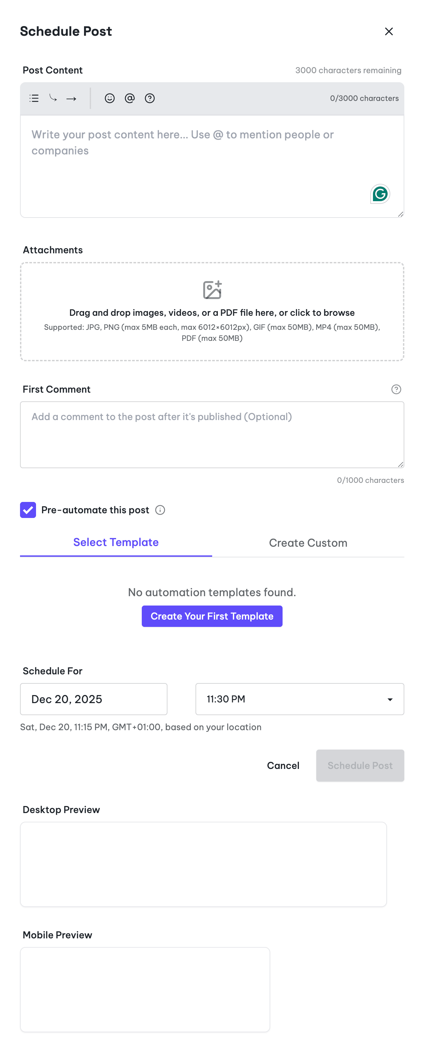
Task: Show Pre-automate info tooltip icon
Action: tap(160, 510)
